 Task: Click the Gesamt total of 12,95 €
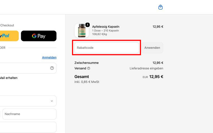click(156, 77)
